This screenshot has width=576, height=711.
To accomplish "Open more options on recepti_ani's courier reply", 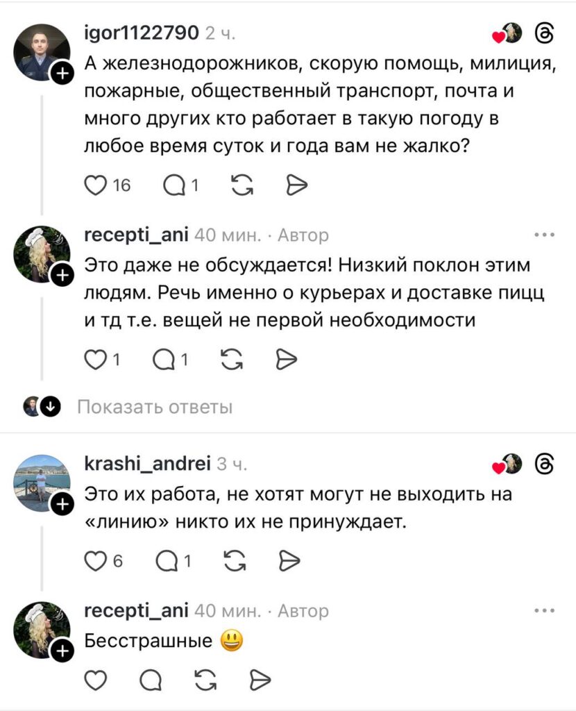I will pyautogui.click(x=545, y=235).
